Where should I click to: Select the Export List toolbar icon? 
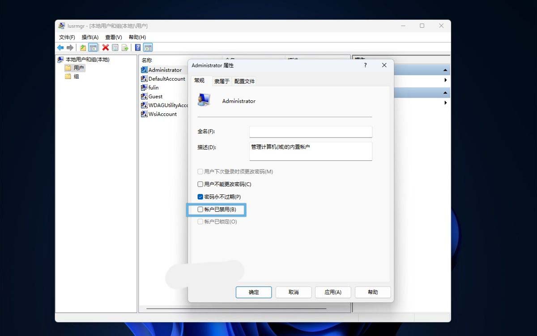pyautogui.click(x=124, y=47)
